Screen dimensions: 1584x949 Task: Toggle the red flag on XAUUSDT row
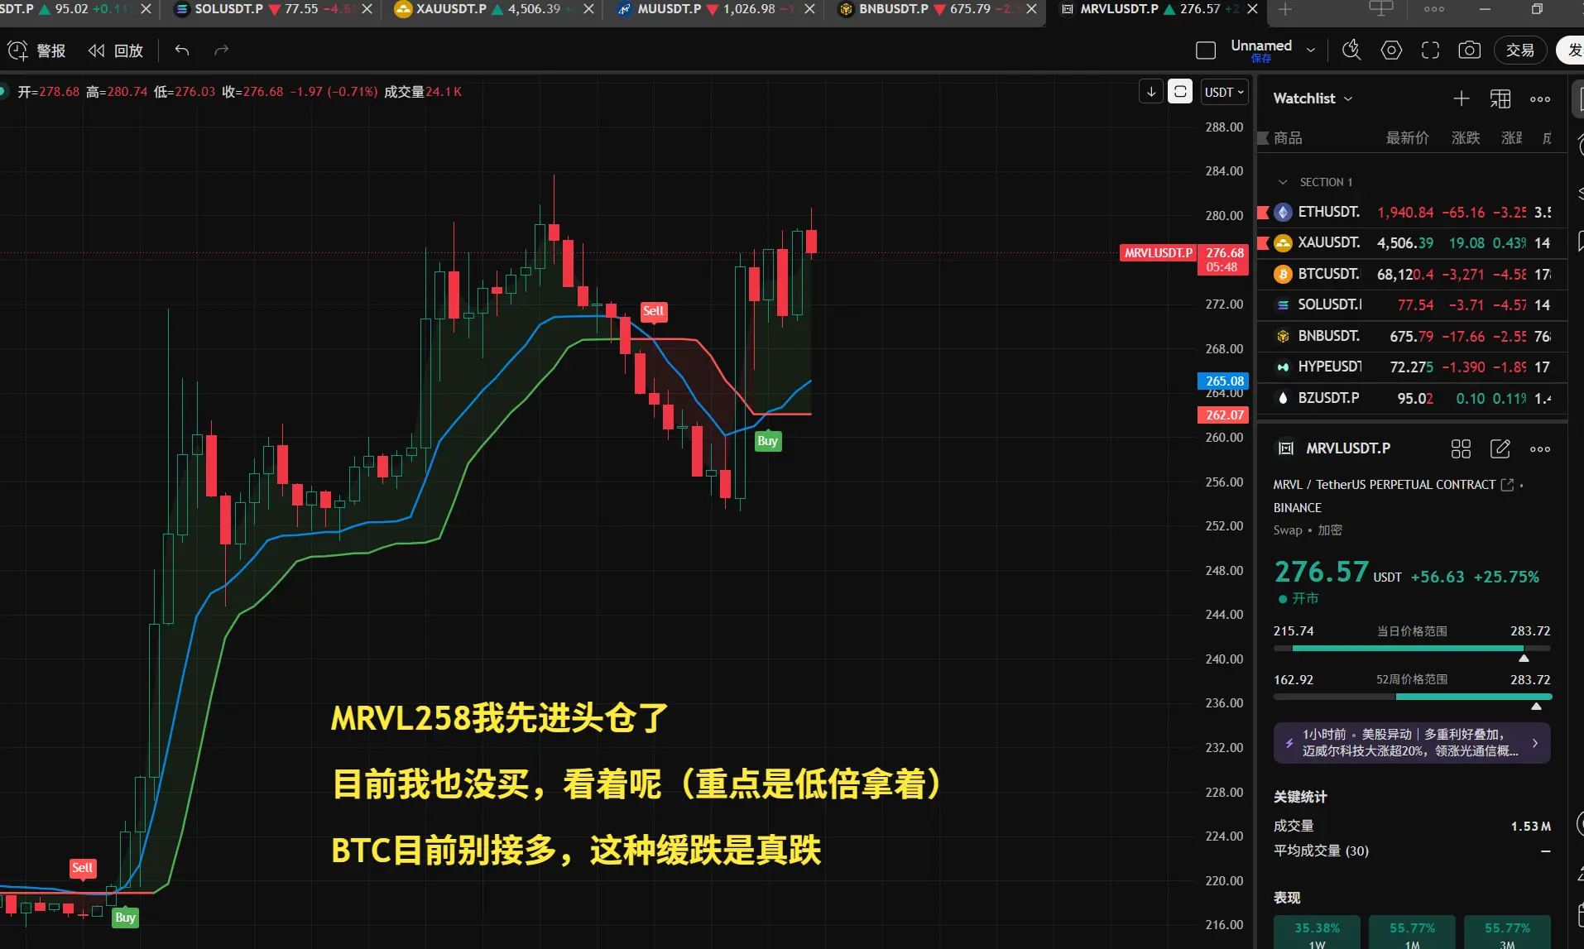pos(1263,243)
